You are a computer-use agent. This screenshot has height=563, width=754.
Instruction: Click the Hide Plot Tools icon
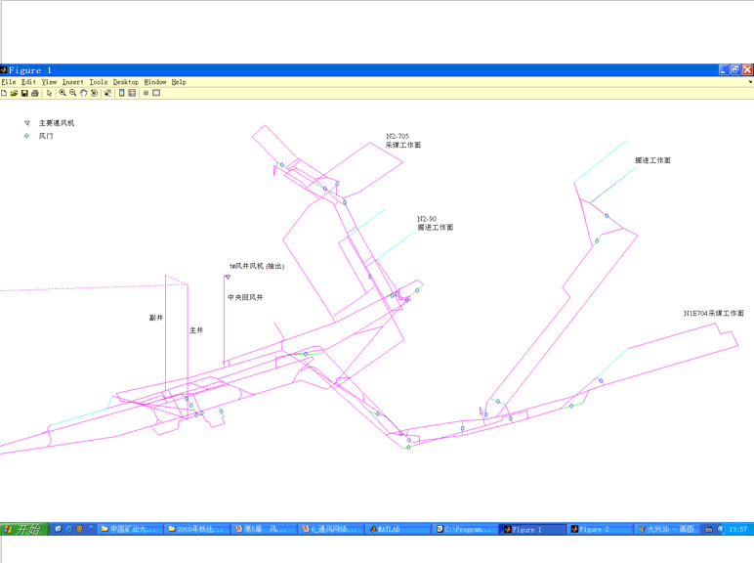(x=146, y=94)
